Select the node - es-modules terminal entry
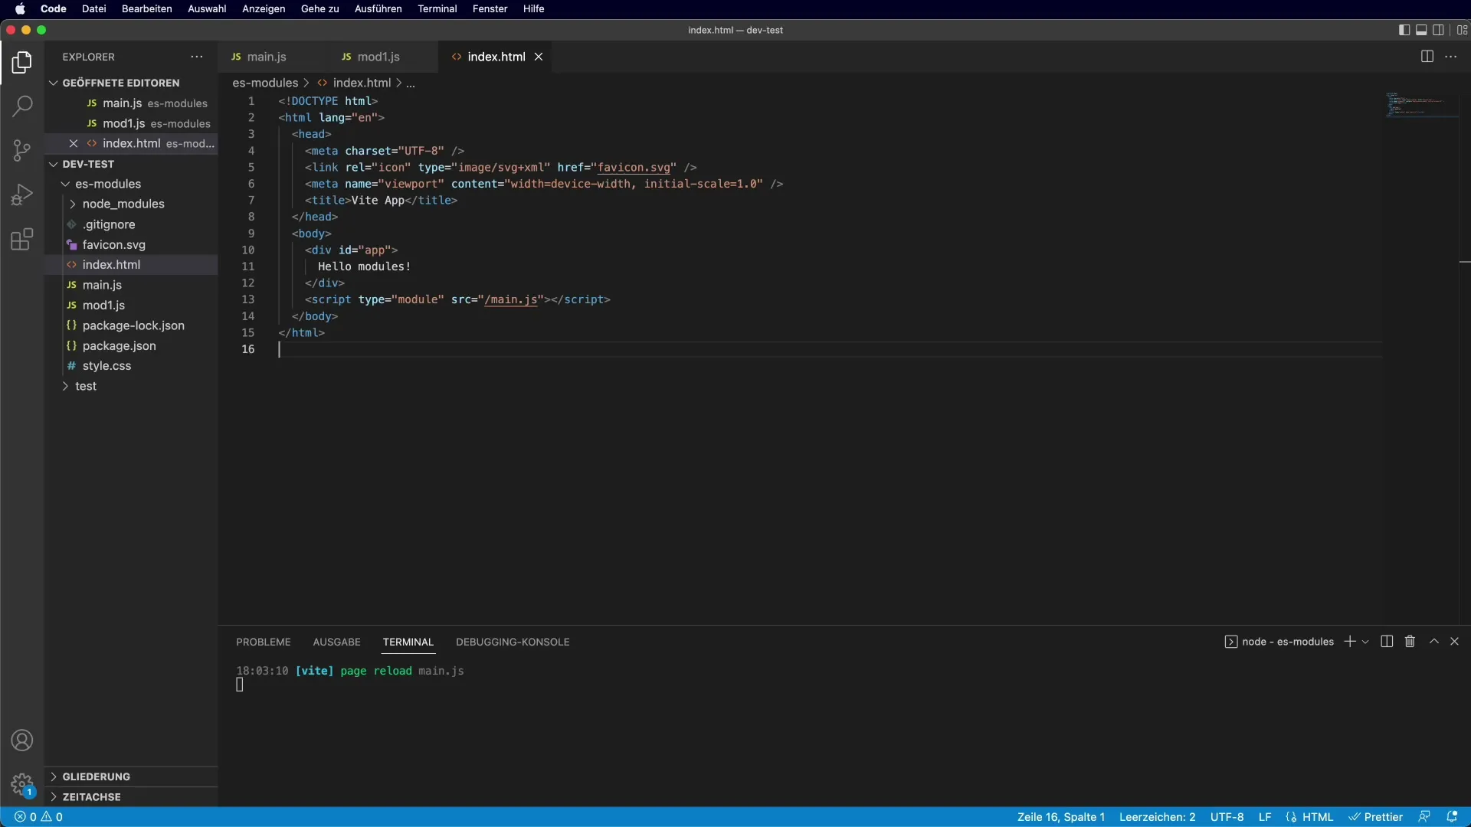 1279,642
